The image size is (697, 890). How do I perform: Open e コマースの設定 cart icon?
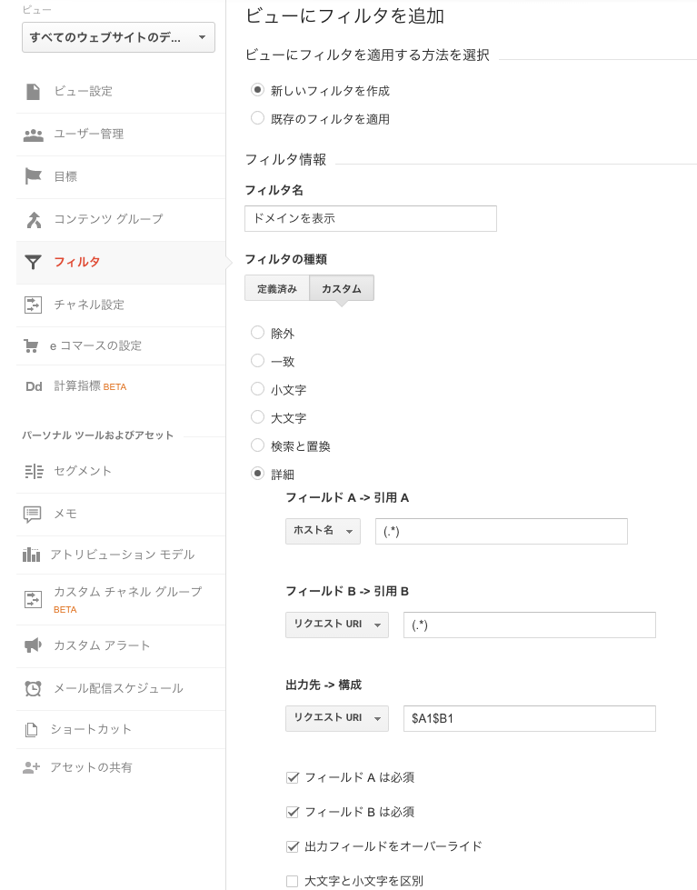[31, 345]
